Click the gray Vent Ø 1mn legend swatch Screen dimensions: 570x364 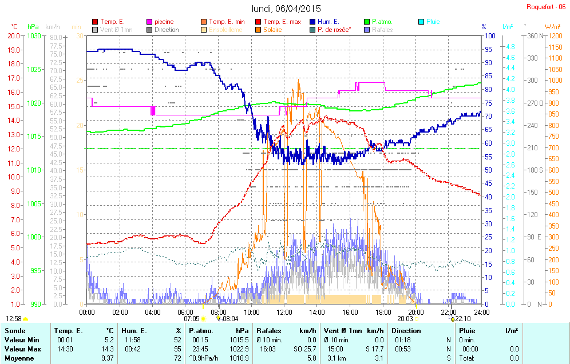[95, 30]
